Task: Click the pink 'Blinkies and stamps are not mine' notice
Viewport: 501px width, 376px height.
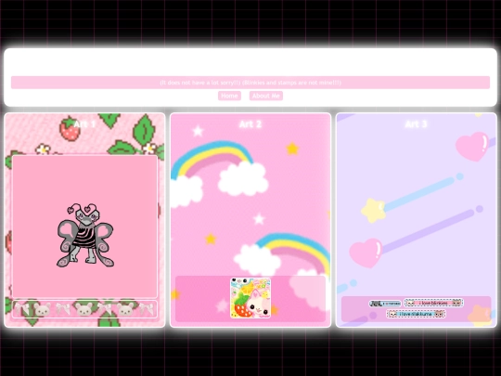Action: [x=250, y=83]
